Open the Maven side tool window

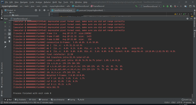tap(194, 33)
